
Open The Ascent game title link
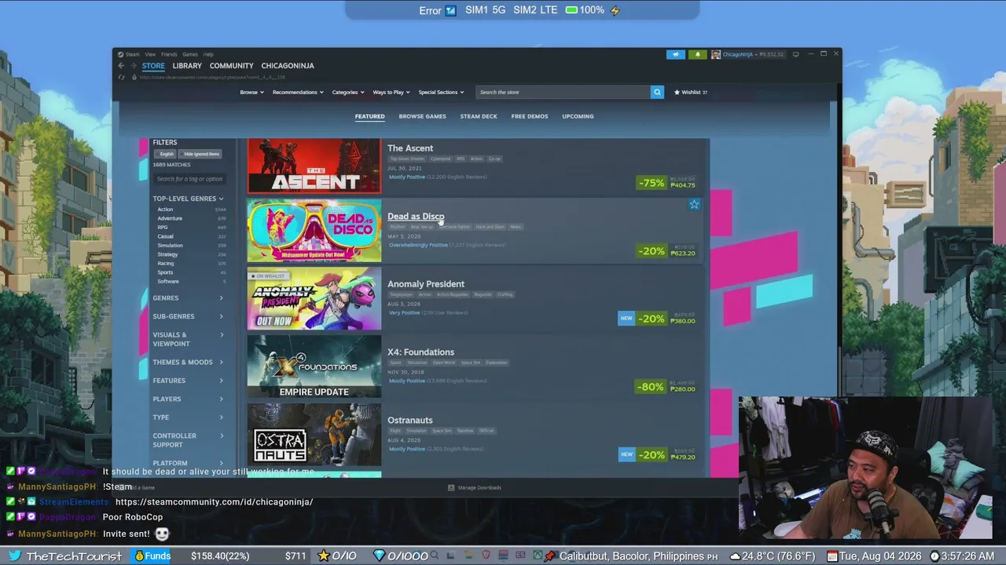click(x=410, y=148)
